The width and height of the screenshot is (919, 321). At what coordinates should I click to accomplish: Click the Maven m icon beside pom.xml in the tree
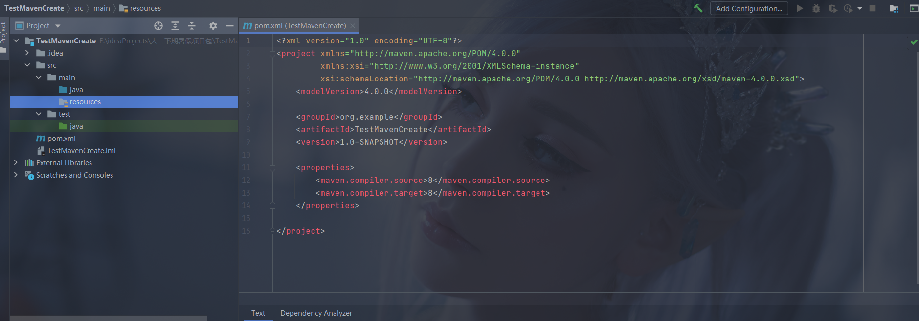pos(41,139)
